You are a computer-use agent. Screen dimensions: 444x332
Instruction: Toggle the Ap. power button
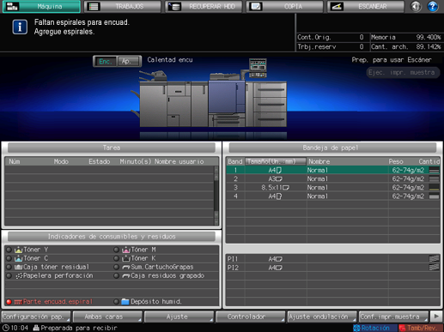(129, 61)
